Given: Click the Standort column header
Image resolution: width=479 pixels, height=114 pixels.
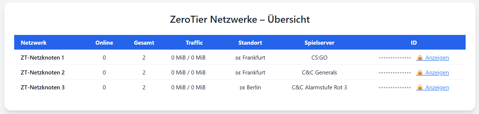Looking at the screenshot, I should pos(250,43).
